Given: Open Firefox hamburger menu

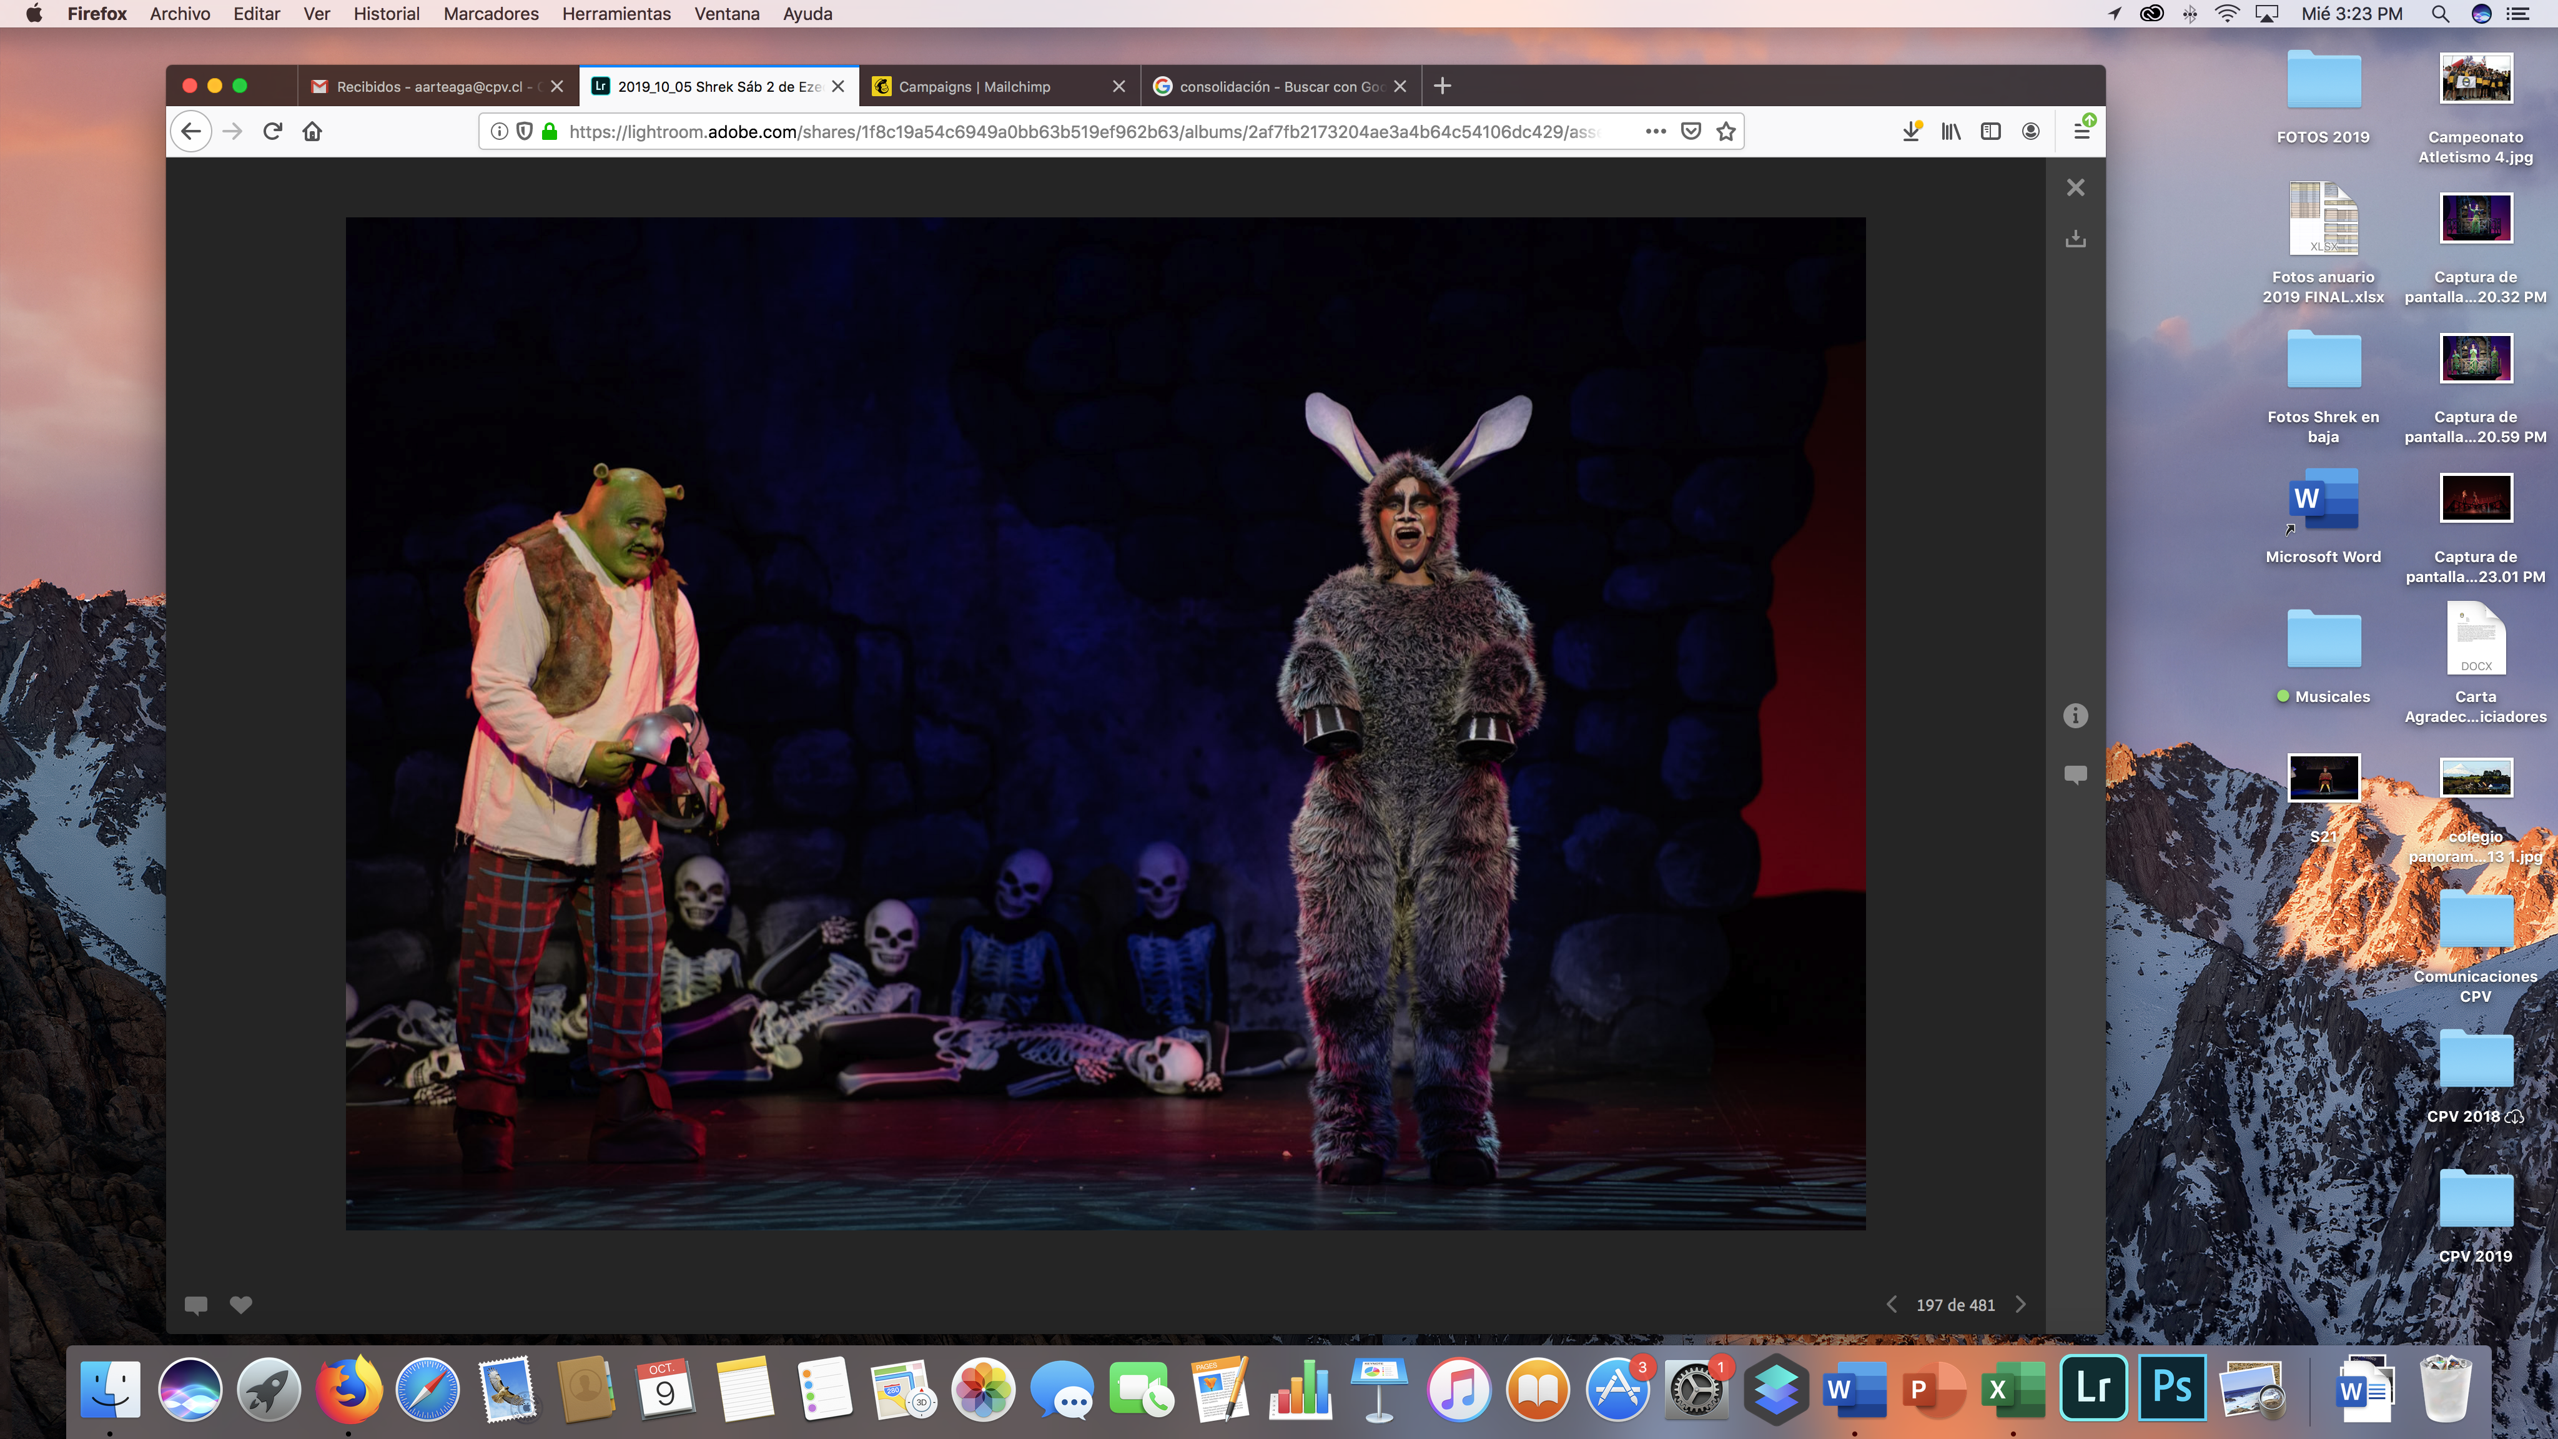Looking at the screenshot, I should point(2082,131).
